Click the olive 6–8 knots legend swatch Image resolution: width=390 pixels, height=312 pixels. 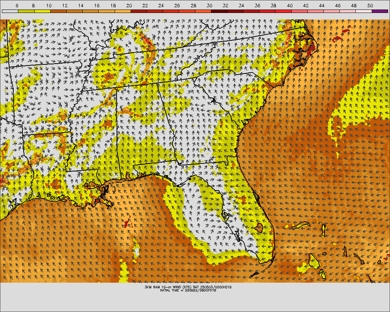tap(26, 11)
